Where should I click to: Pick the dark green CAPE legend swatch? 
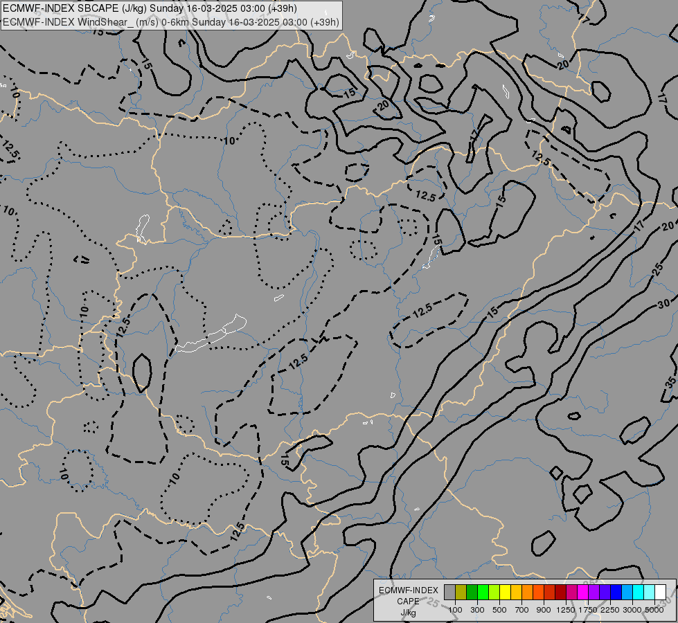pos(472,593)
